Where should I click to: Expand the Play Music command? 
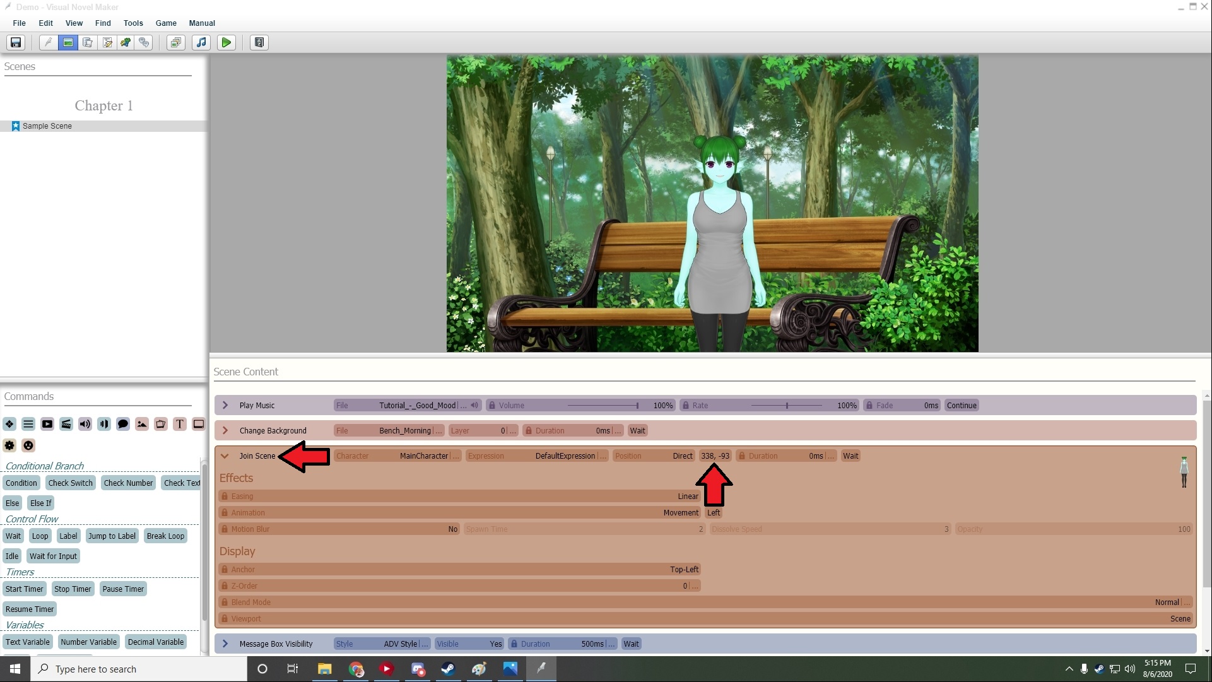pyautogui.click(x=225, y=406)
